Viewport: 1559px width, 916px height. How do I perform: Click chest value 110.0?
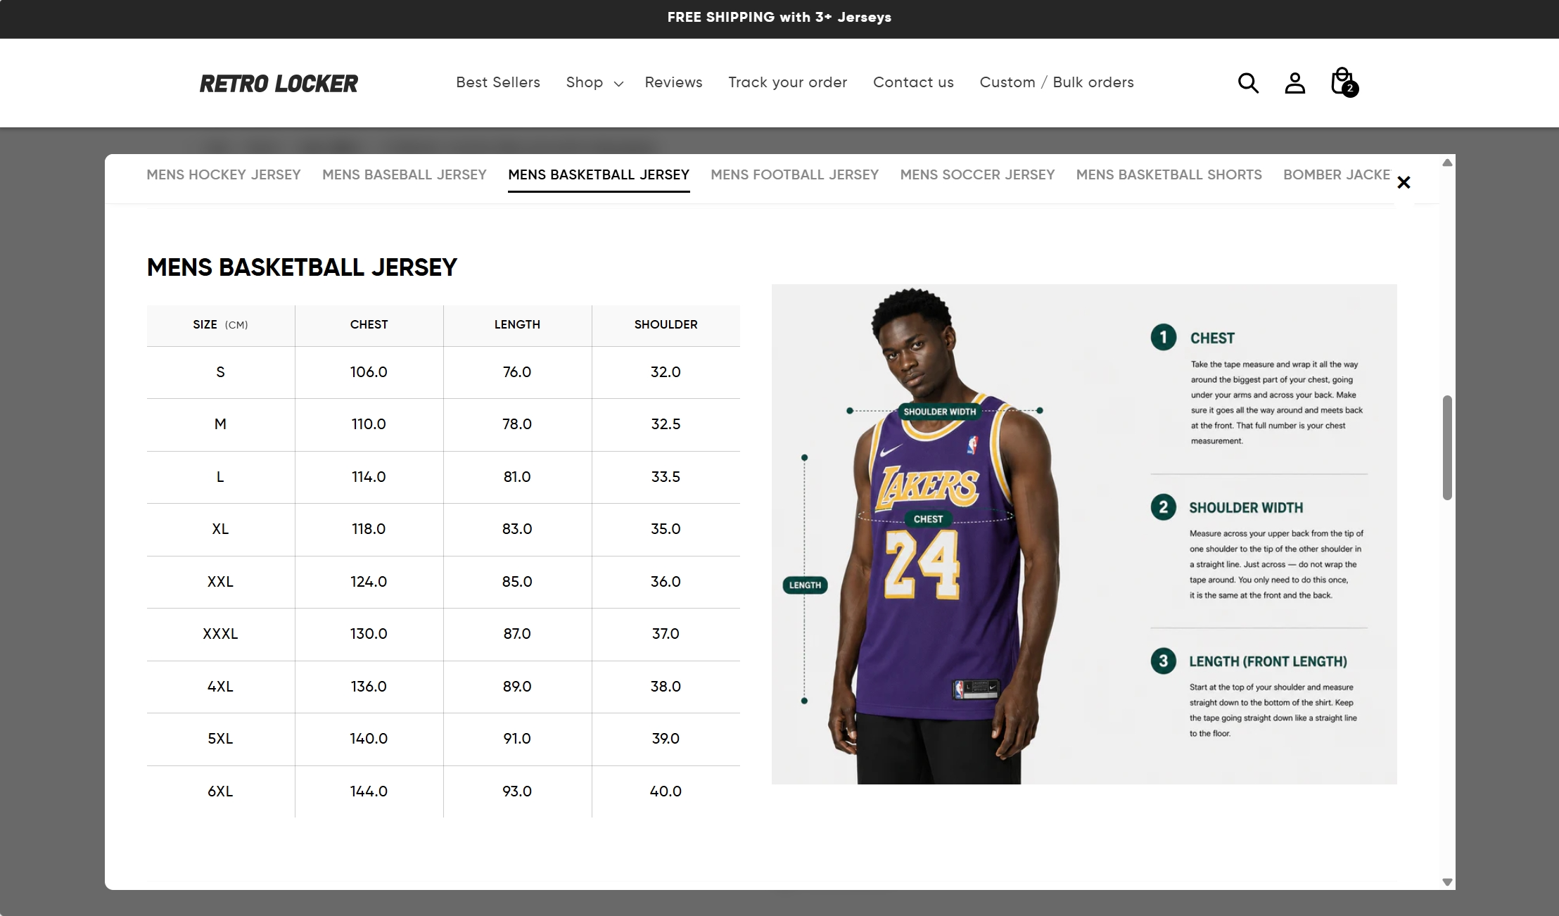(369, 424)
